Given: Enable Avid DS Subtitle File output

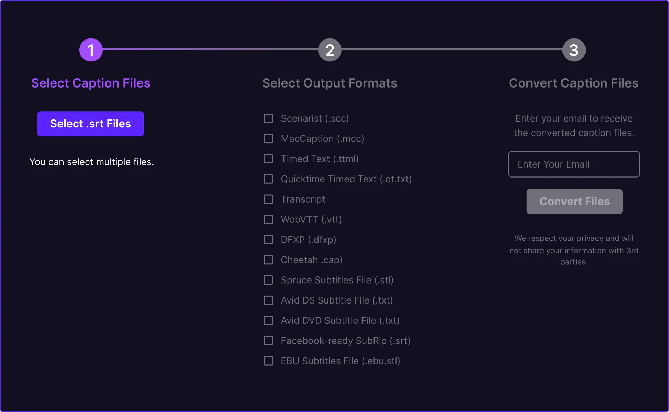Looking at the screenshot, I should pos(268,300).
